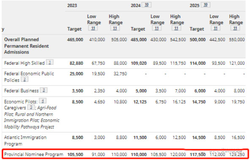Select the 465,000 overall target for 2023
250x160 pixels.
(x=75, y=40)
